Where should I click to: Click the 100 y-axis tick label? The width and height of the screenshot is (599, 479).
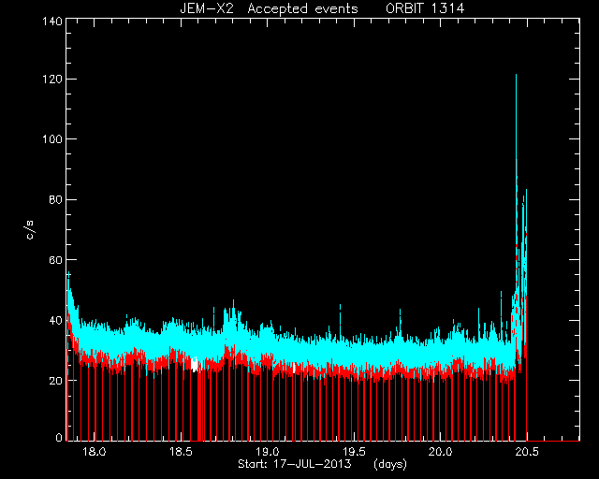coord(52,139)
